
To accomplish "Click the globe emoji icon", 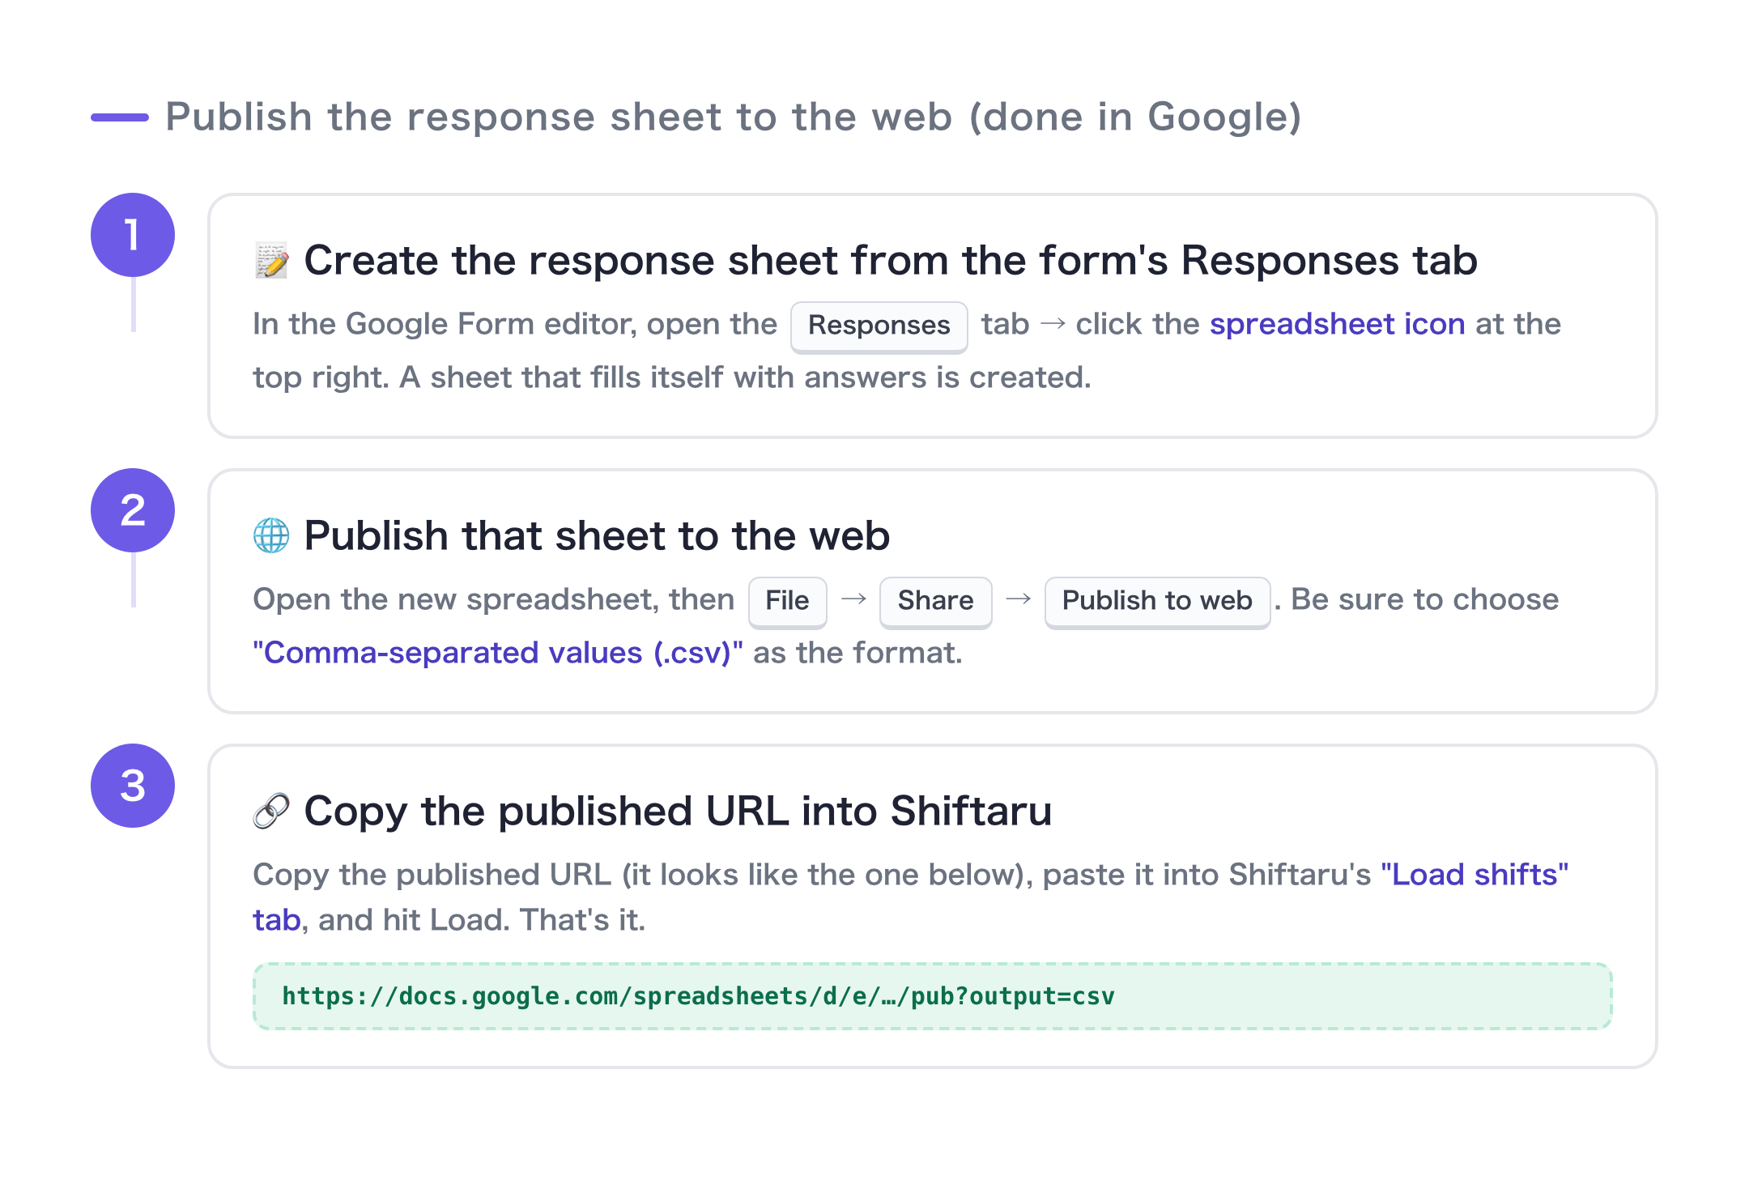I will pyautogui.click(x=271, y=535).
